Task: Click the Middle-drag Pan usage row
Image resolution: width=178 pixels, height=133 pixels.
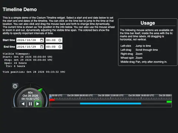Action: tap(144, 62)
